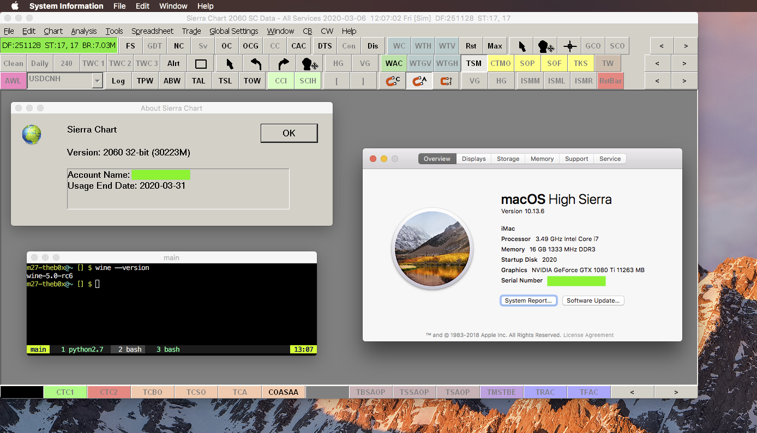Open the Analysis menu
The width and height of the screenshot is (757, 433).
(84, 31)
